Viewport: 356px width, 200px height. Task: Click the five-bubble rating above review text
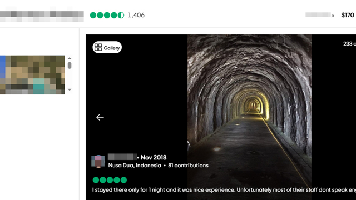click(110, 180)
